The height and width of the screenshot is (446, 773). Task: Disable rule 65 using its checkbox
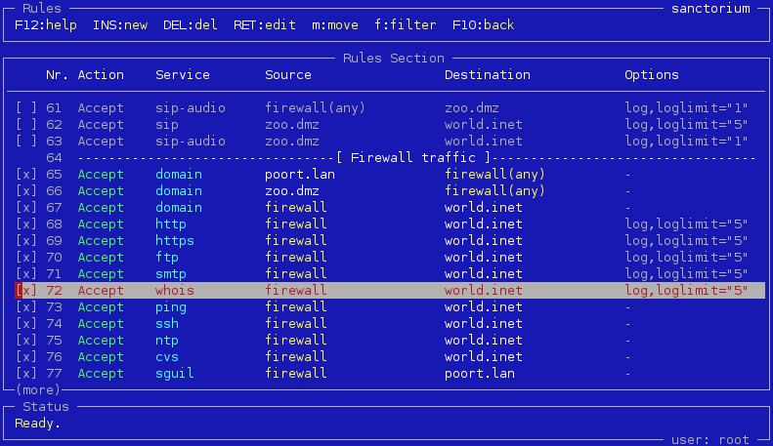pyautogui.click(x=26, y=174)
